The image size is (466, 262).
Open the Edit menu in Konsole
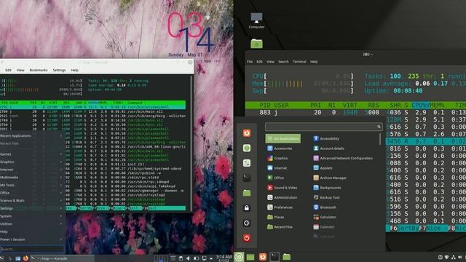pyautogui.click(x=8, y=70)
